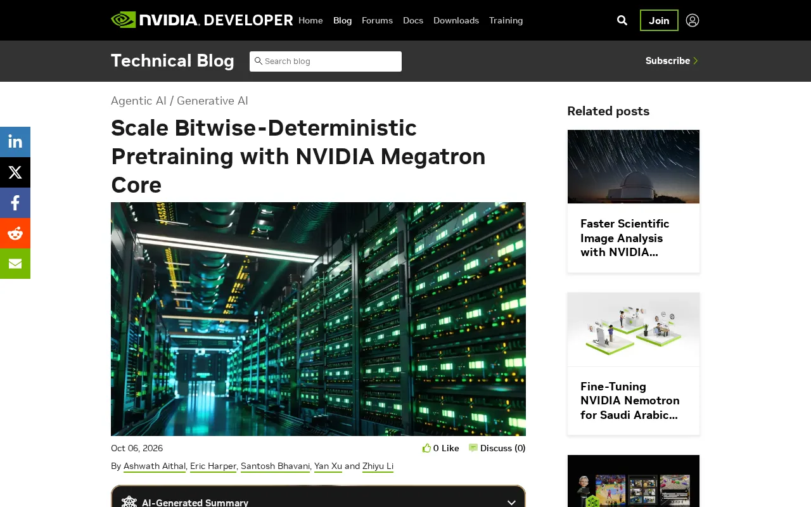Viewport: 811px width, 507px height.
Task: Open the Agentic AI / Generative AI category
Action: (179, 101)
